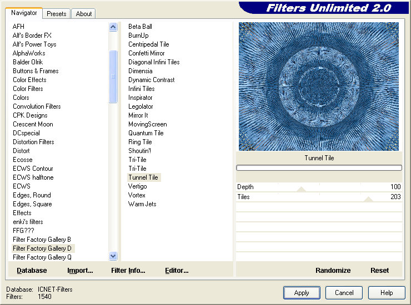This screenshot has height=305, width=411.
Task: Switch to the Navigator tab
Action: coord(24,13)
